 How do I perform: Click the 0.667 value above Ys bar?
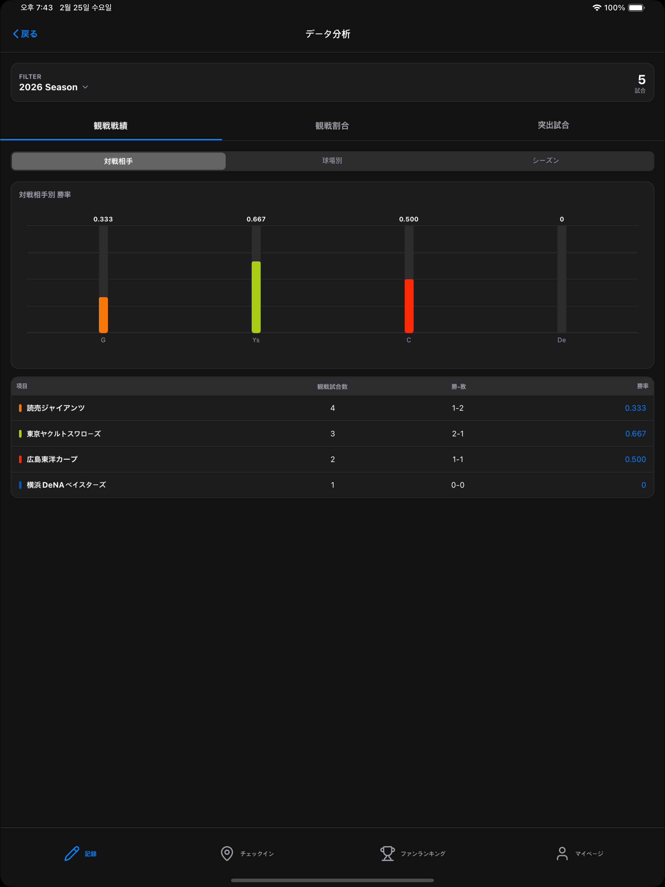(x=256, y=219)
